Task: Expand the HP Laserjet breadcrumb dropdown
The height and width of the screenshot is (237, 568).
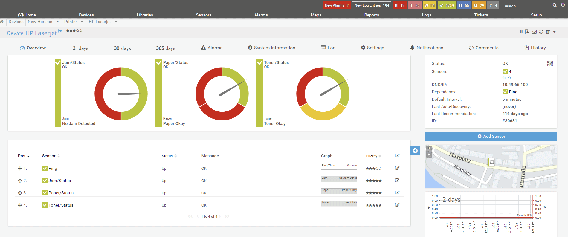Action: [x=116, y=22]
